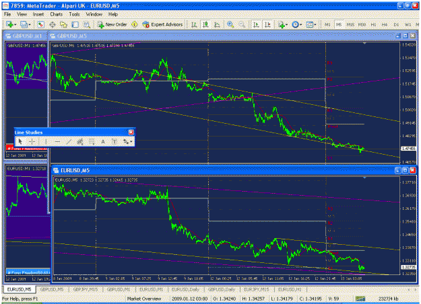421x304 pixels.
Task: Expand the Templates dropdown arrow
Action: [x=315, y=25]
